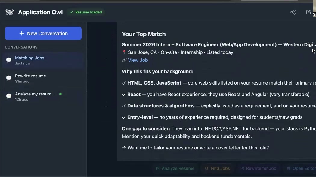Collapse the CONVERSATIONS section
The height and width of the screenshot is (177, 316).
(21, 47)
